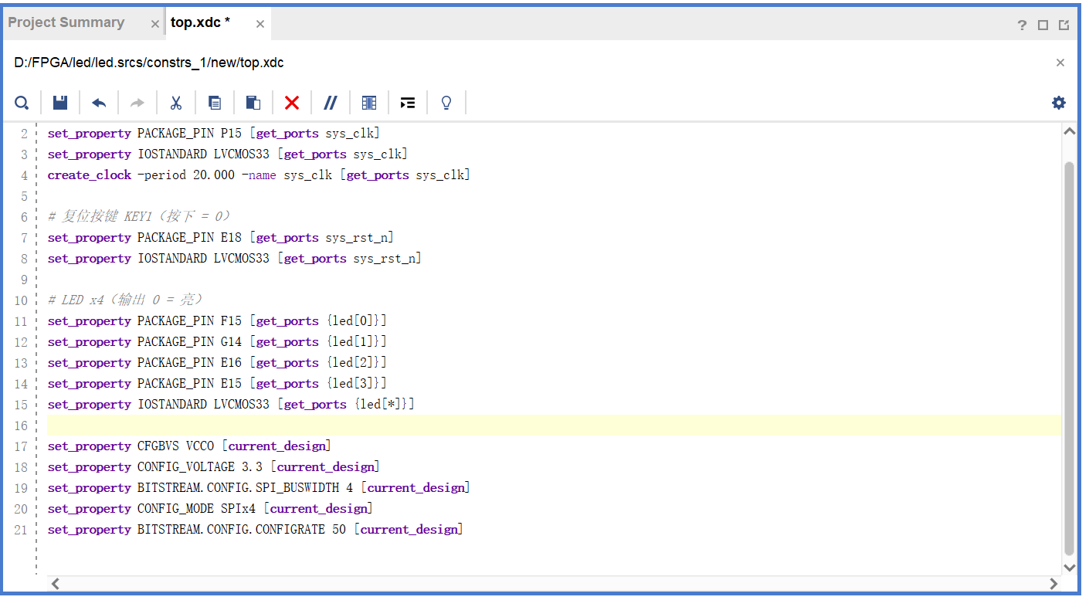Click the Undo arrow icon
Screen dimensions: 1089x607
[x=99, y=103]
